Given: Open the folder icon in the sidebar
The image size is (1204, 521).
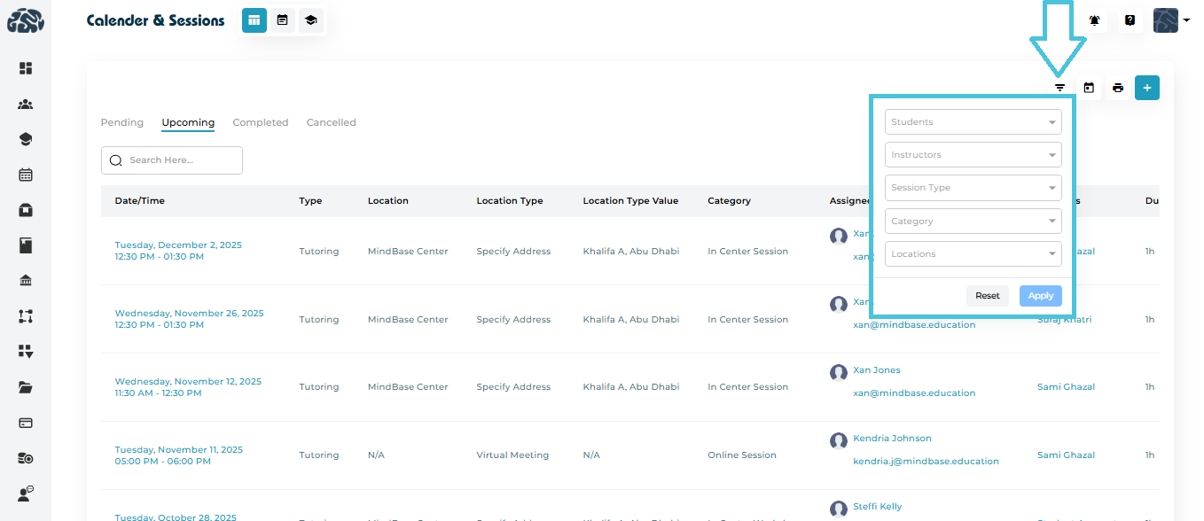Looking at the screenshot, I should tap(26, 387).
